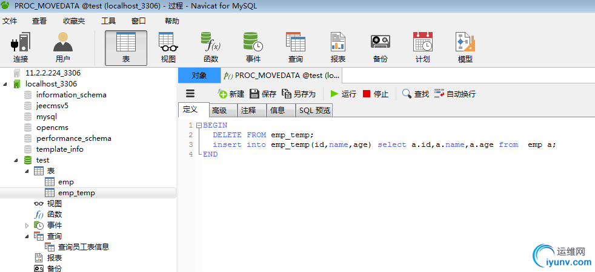Open the 窗口 menu

[139, 21]
